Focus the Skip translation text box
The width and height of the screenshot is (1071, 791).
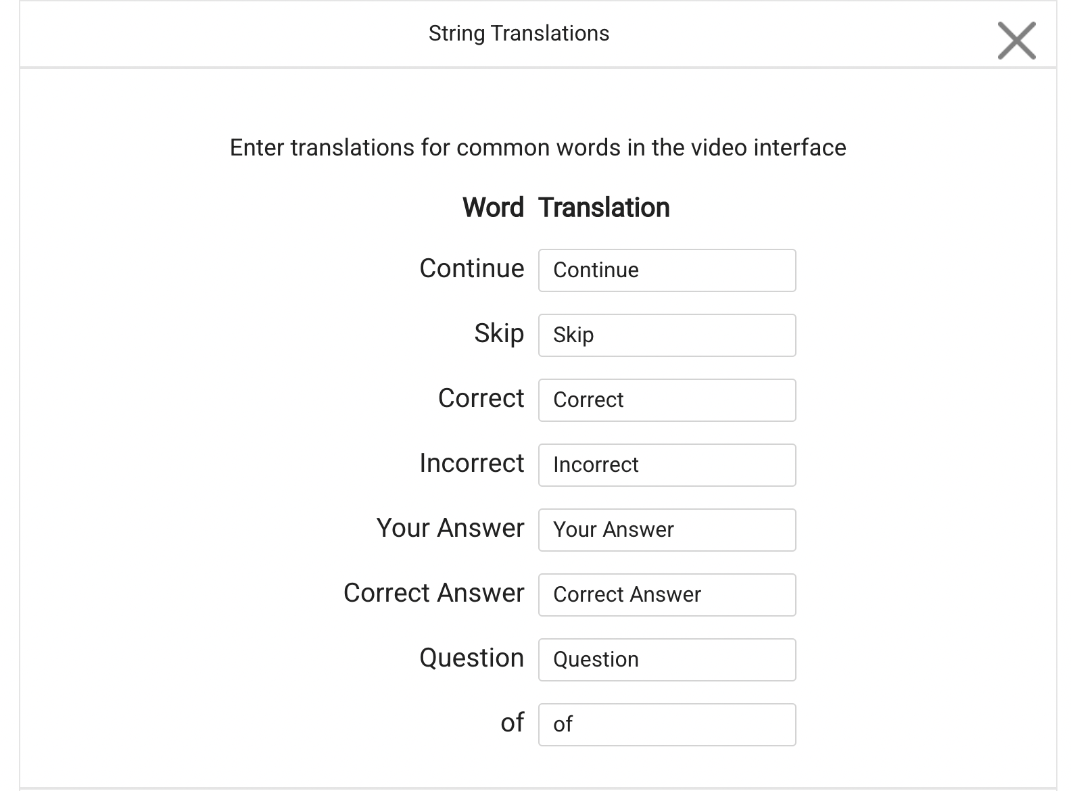pos(667,335)
